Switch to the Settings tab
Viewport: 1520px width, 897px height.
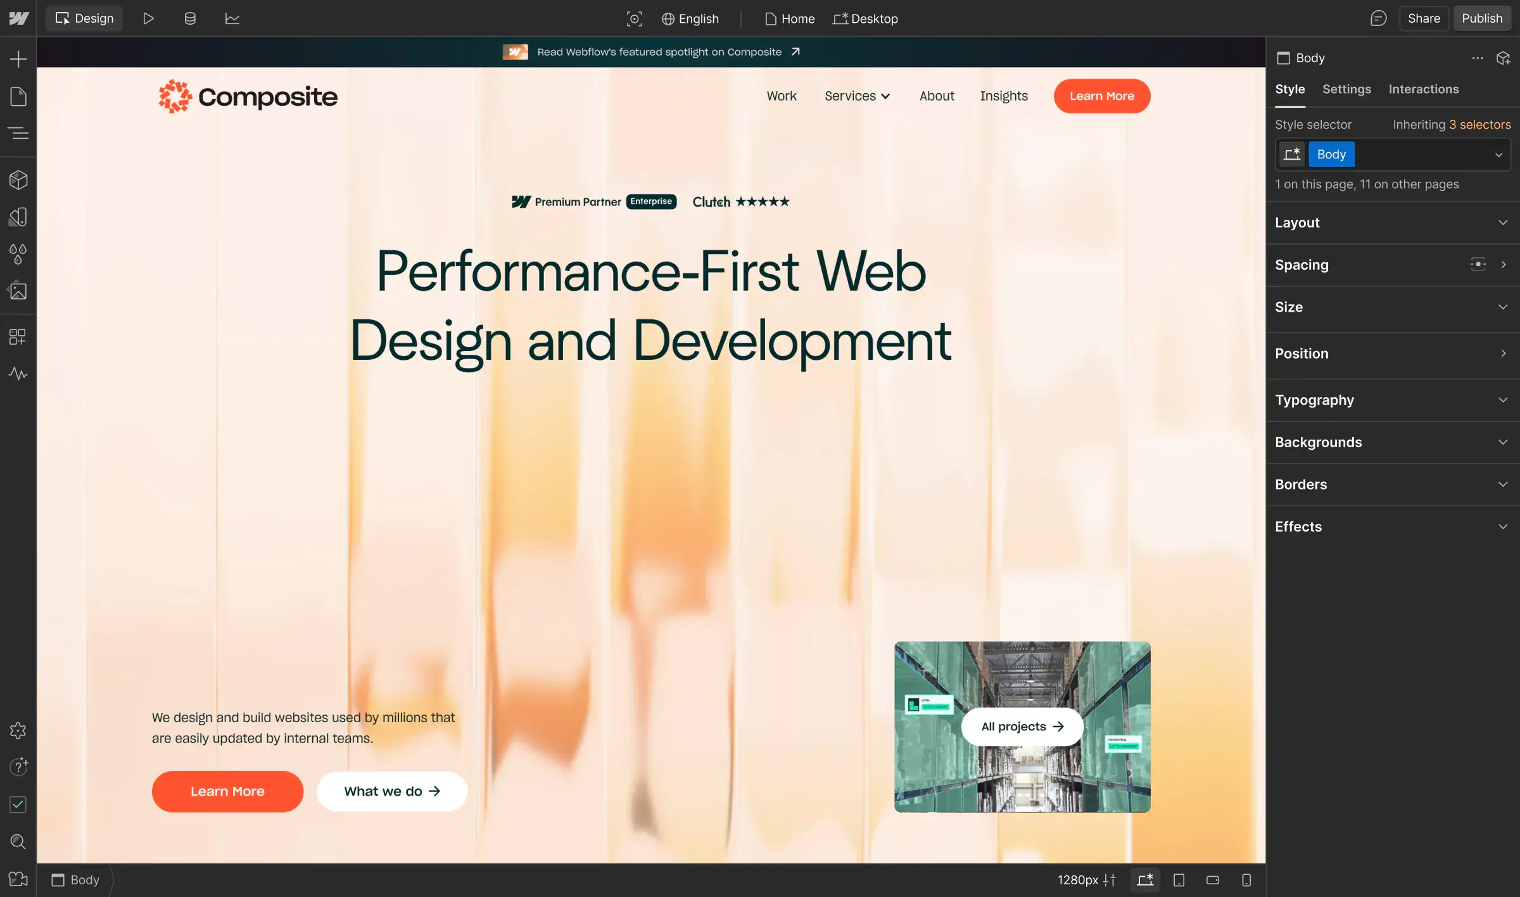coord(1346,89)
